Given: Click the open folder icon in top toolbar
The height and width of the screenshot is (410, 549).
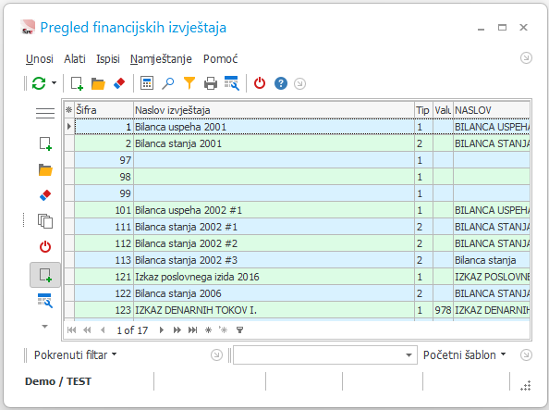Looking at the screenshot, I should click(98, 83).
